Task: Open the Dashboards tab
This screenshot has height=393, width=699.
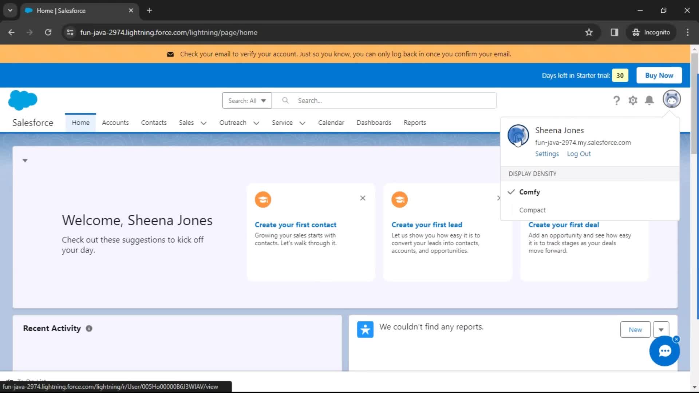Action: pos(374,123)
